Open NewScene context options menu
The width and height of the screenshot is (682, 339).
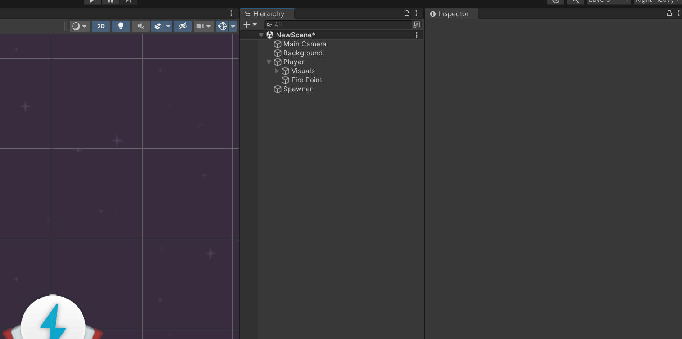(x=416, y=35)
